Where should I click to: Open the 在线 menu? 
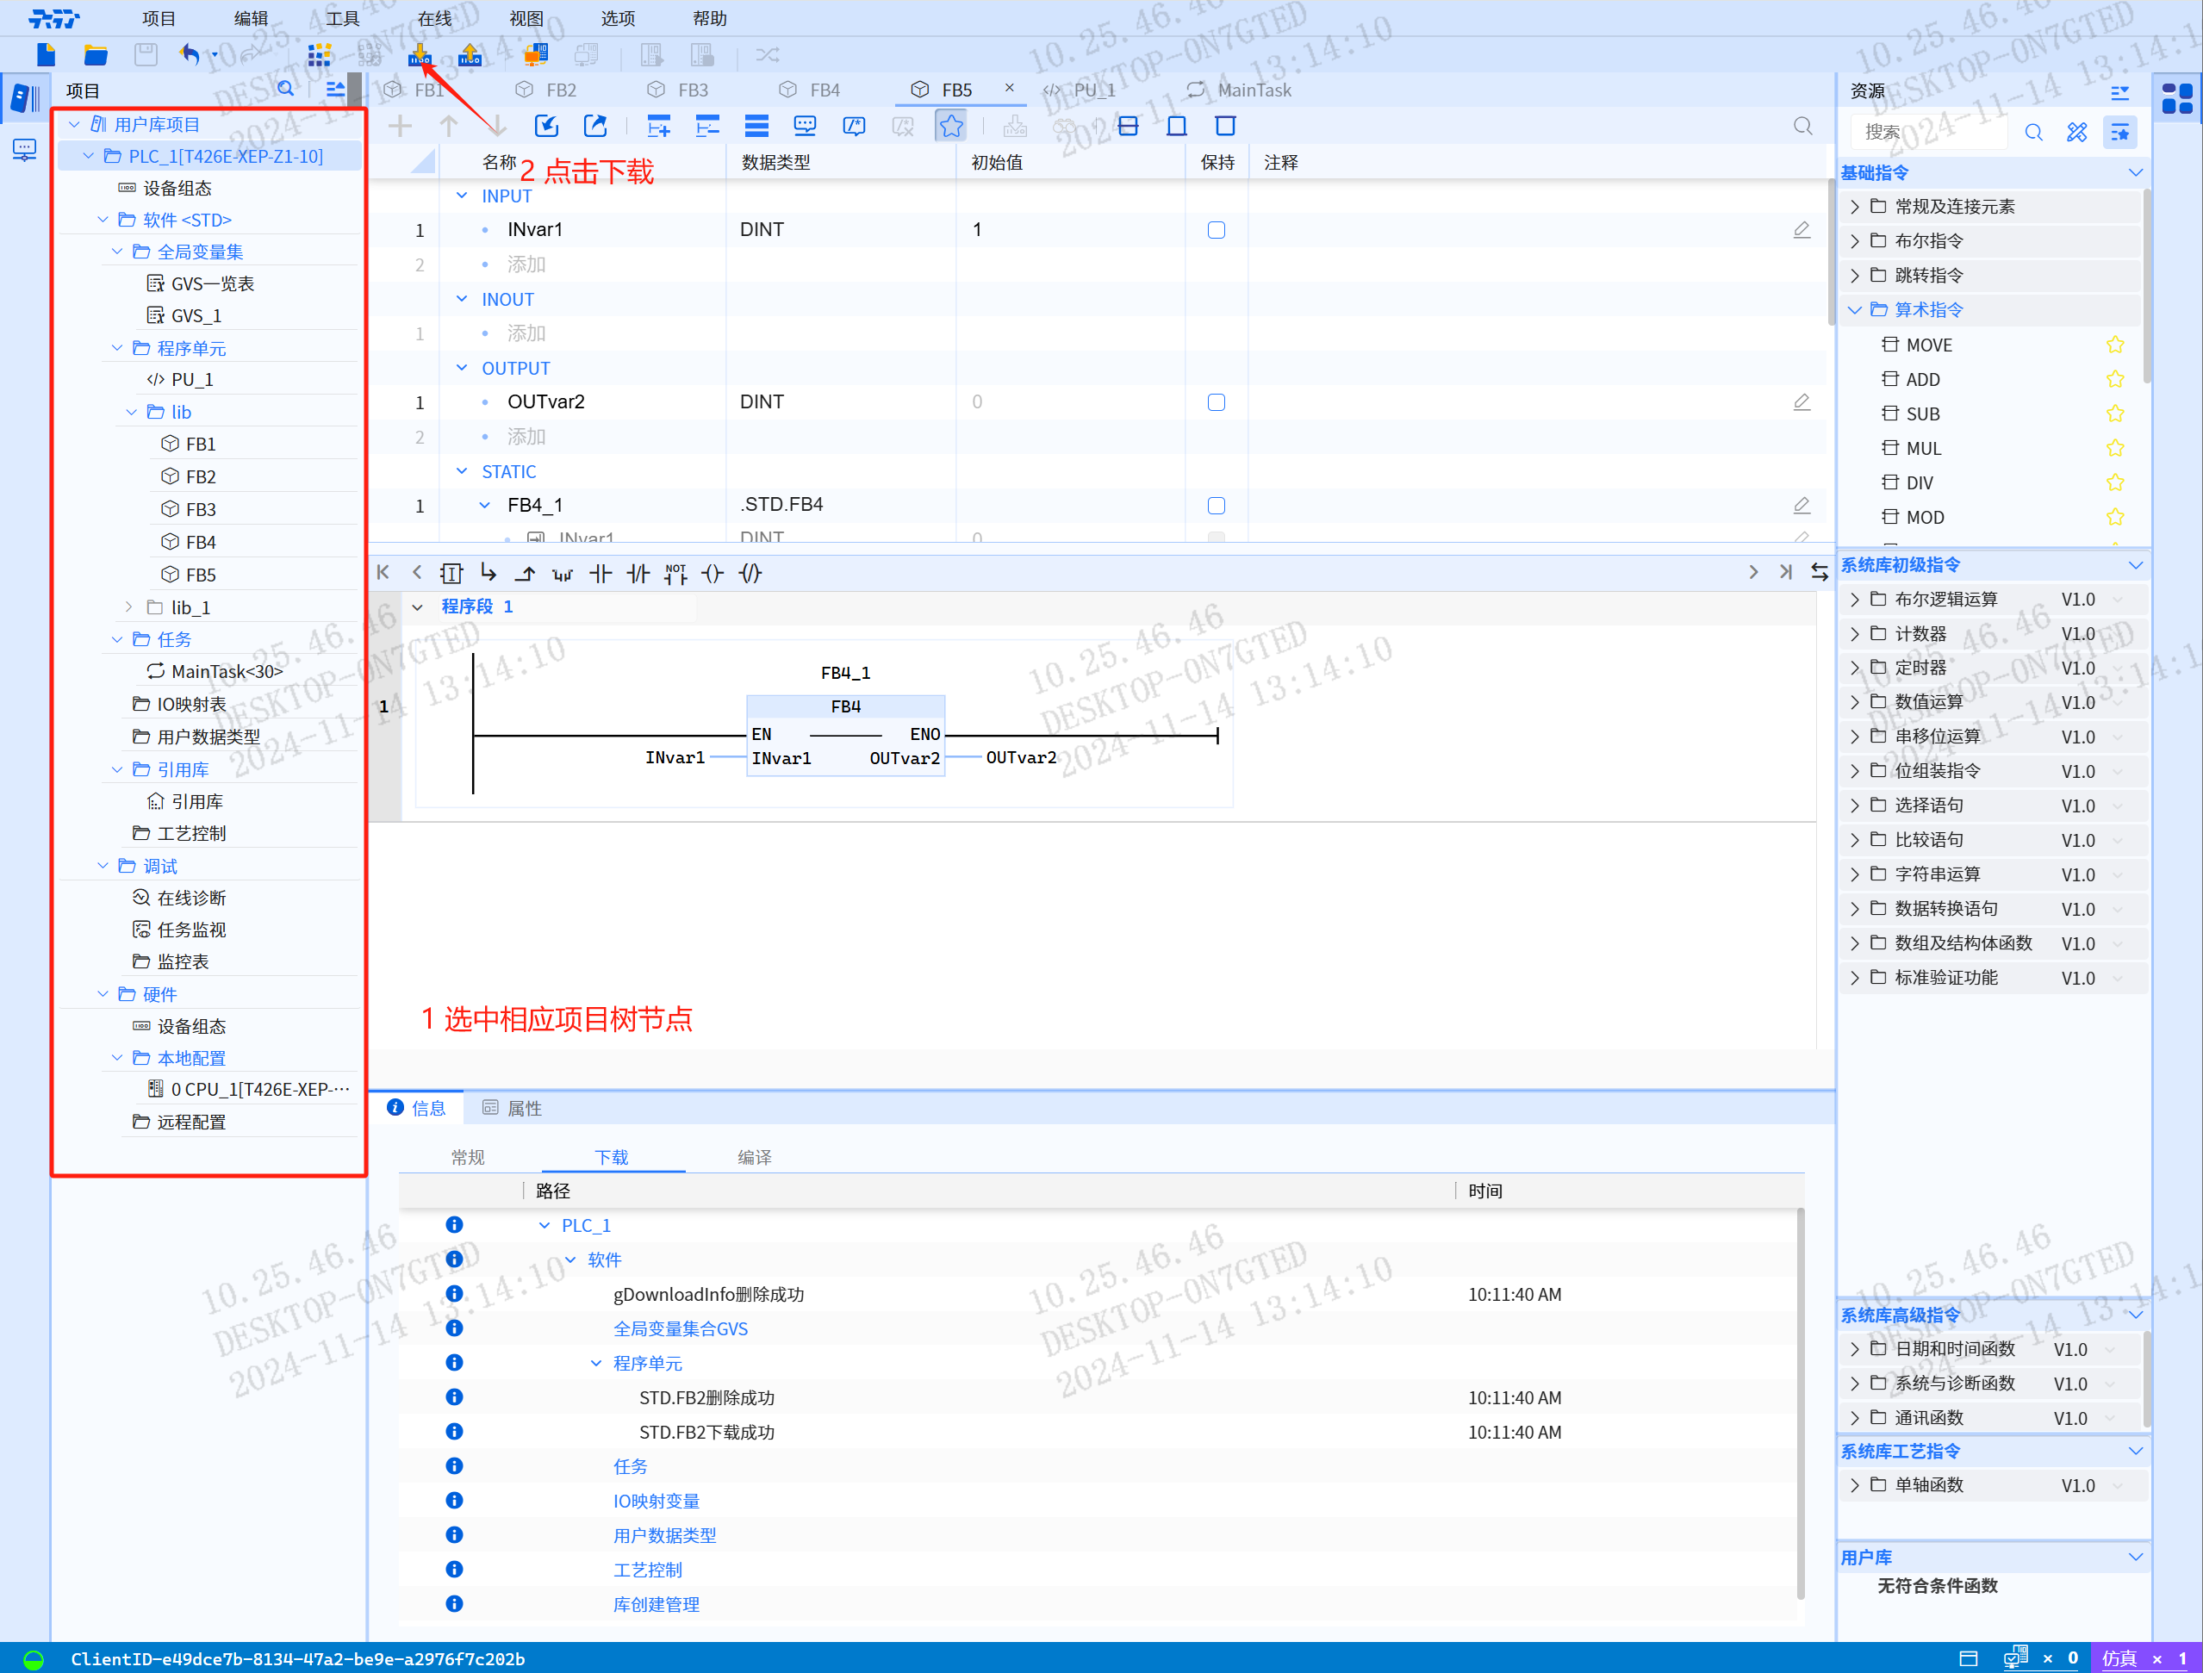(x=434, y=18)
